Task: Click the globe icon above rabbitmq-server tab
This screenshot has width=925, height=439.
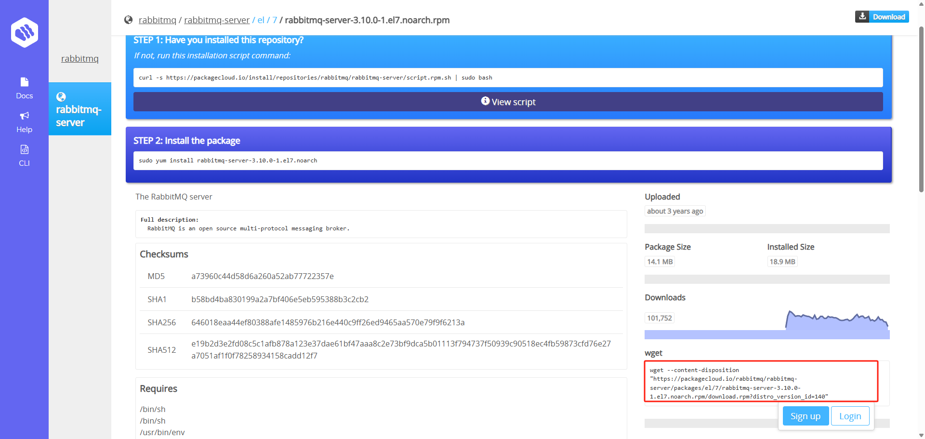Action: pos(61,97)
